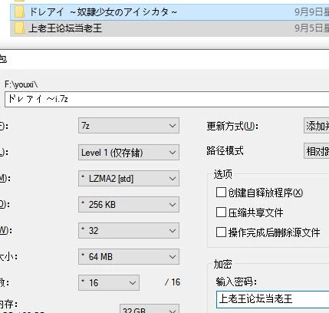This screenshot has width=329, height=313.
Task: Click the 9月9日 date of ドレアイ folder
Action: click(x=311, y=12)
